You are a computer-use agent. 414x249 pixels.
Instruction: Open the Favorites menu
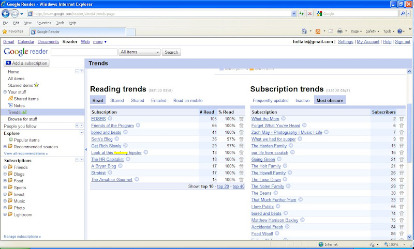coord(43,23)
